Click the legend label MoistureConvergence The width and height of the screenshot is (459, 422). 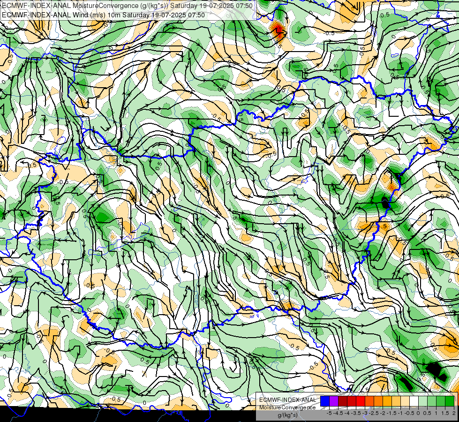[x=287, y=407]
